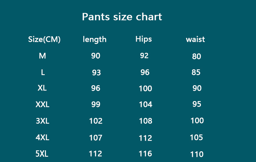This screenshot has width=256, height=162.
Task: Click the 5XL size row label
Action: (42, 154)
